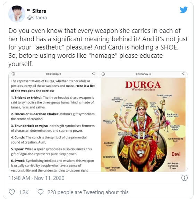
Task: Click share icon in right indiatoday.in screenshot
Action: click(183, 74)
